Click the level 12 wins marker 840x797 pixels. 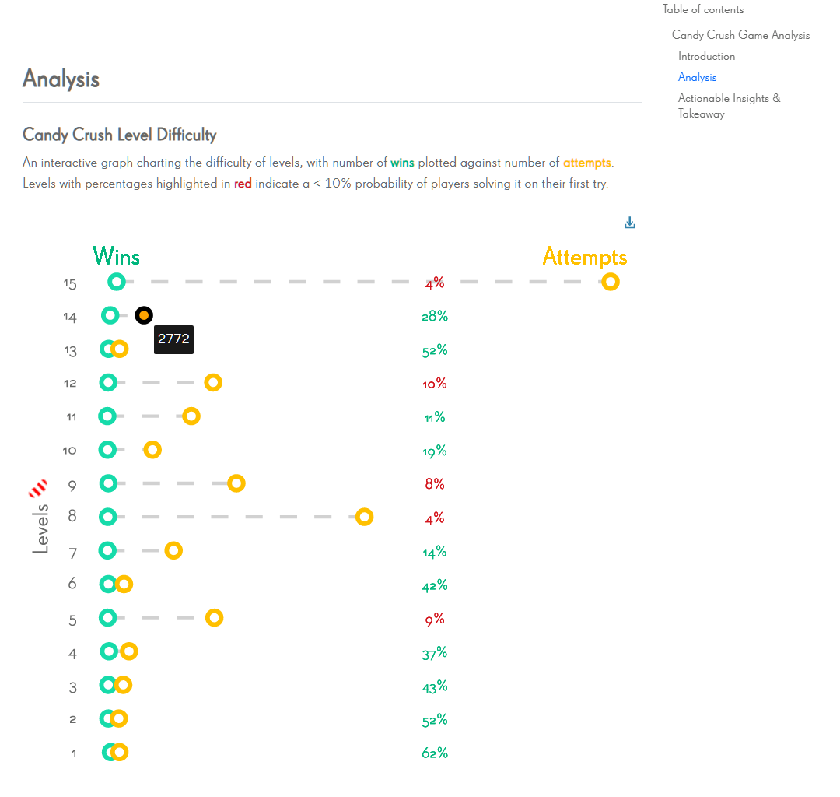click(108, 383)
